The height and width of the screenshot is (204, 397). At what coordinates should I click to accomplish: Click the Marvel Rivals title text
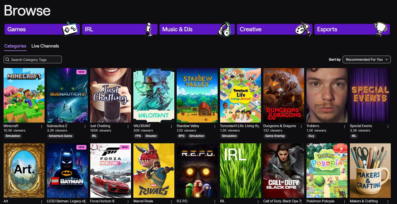(x=143, y=201)
